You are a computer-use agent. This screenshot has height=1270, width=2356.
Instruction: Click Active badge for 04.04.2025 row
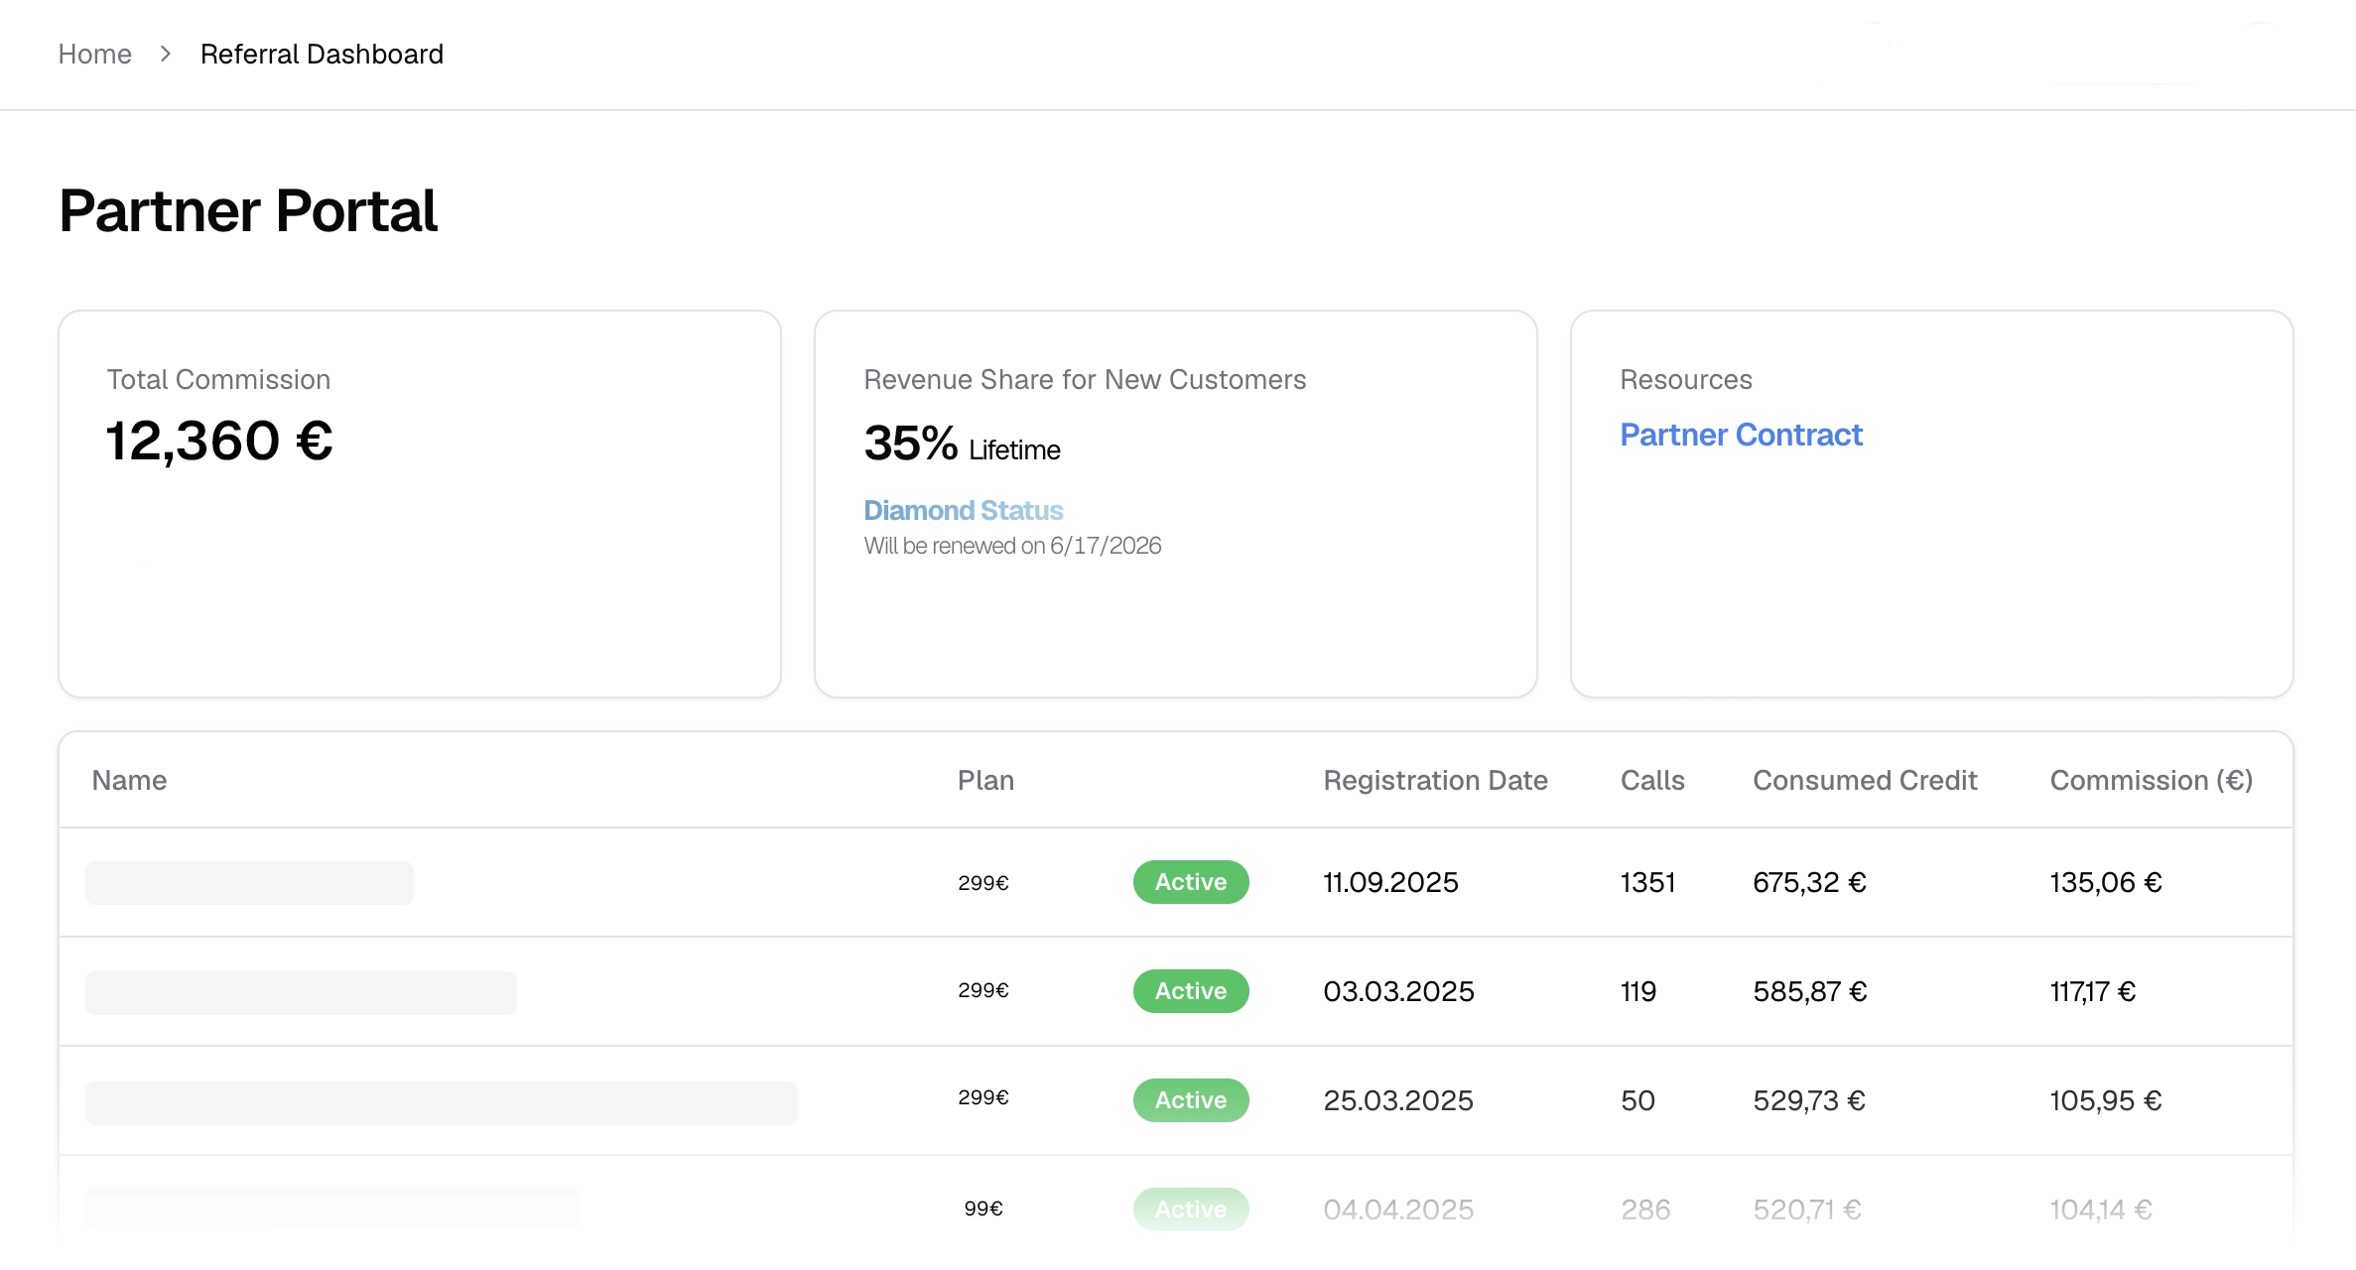point(1190,1209)
